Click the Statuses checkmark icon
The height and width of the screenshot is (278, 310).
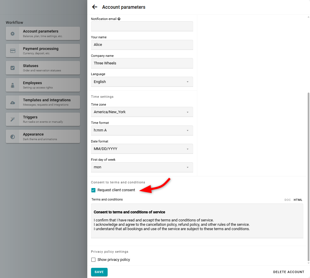pos(12,68)
